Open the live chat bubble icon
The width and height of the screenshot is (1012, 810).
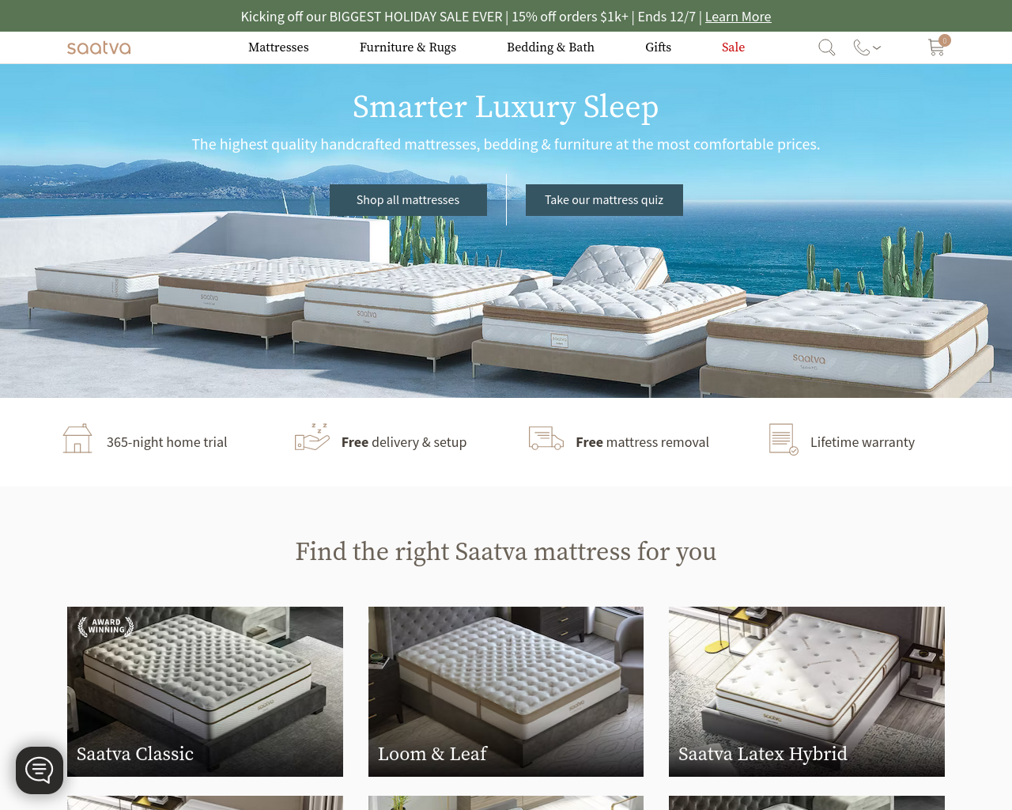click(x=40, y=770)
